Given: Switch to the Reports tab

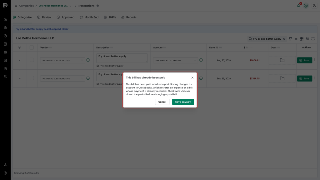Looking at the screenshot, I should (129, 17).
